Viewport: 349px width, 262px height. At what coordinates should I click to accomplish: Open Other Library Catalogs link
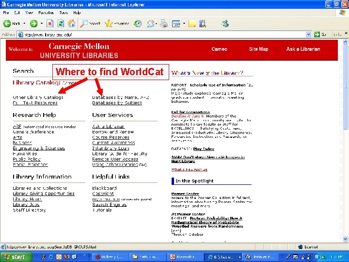pos(38,98)
